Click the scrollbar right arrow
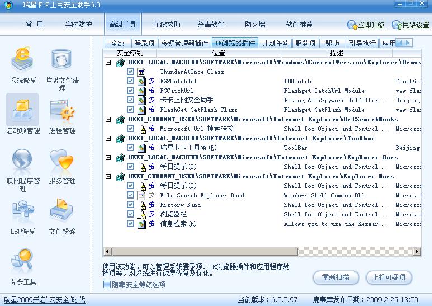 tap(417, 251)
